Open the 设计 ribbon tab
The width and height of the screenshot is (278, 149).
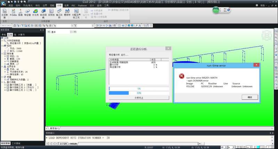pyautogui.click(x=92, y=6)
